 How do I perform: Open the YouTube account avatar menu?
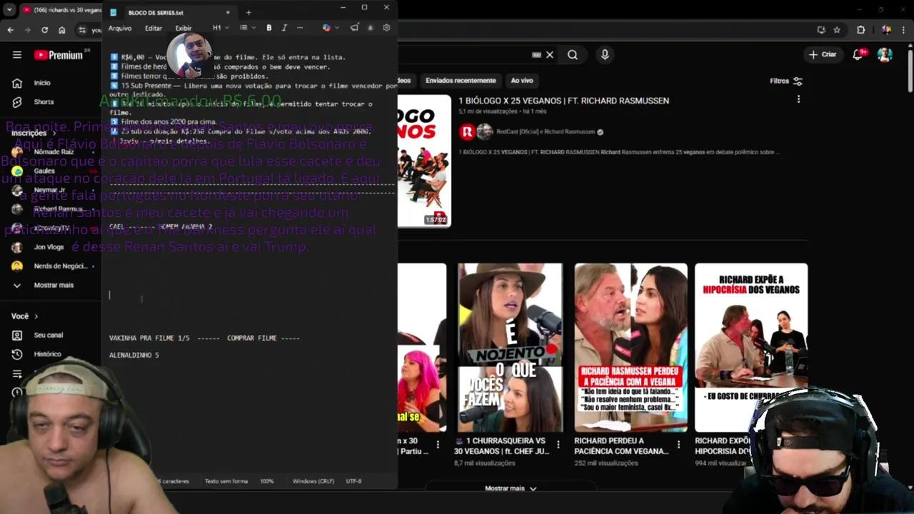coord(885,55)
